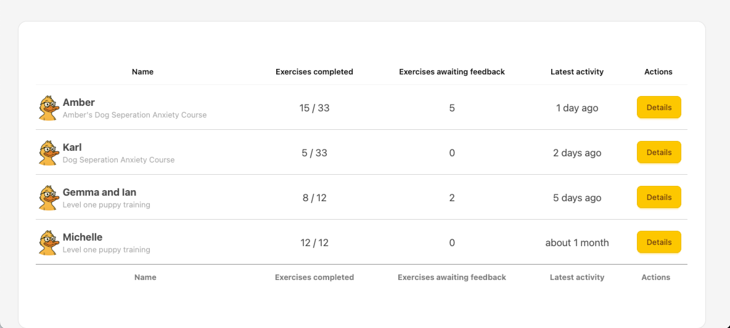Open Details for Karl
The height and width of the screenshot is (328, 730).
659,152
